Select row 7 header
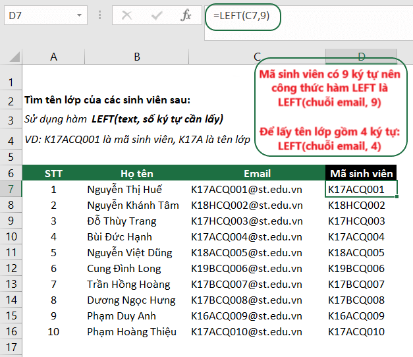This screenshot has width=413, height=357. tap(11, 189)
